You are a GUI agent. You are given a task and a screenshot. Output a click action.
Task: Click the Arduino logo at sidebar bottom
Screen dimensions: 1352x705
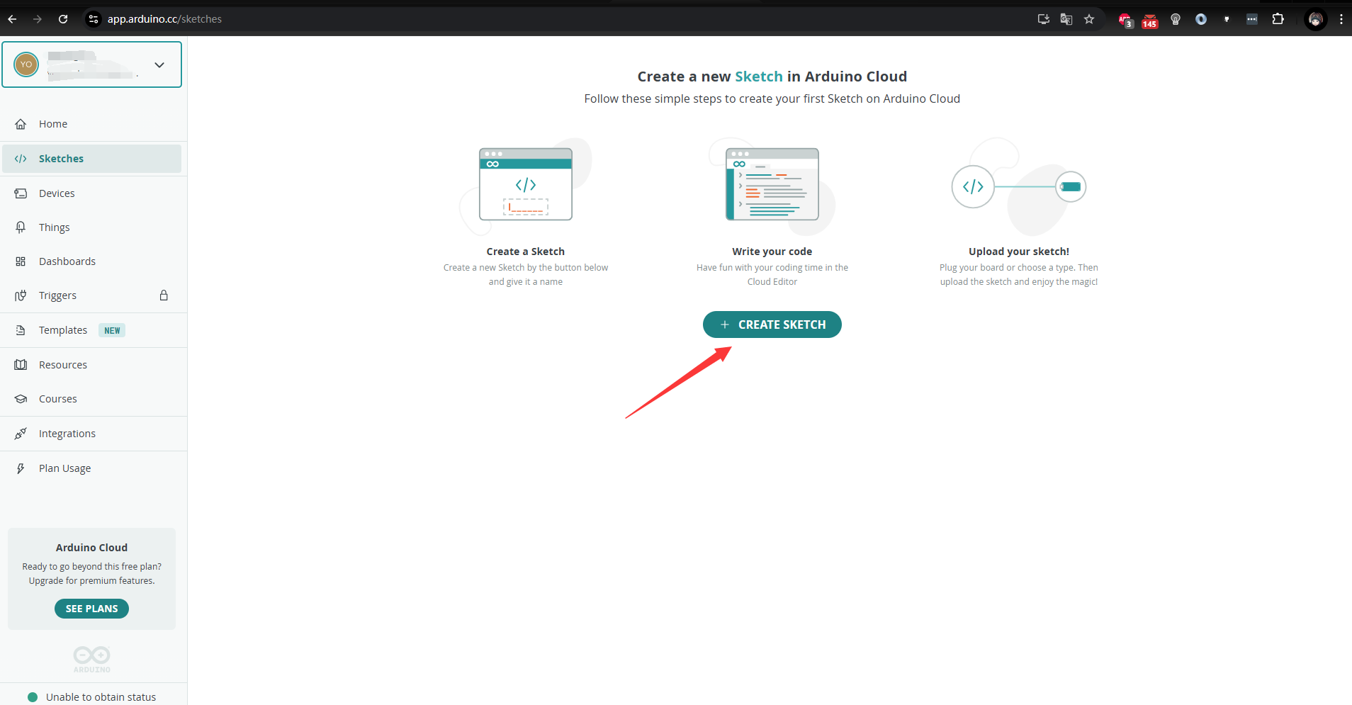[x=92, y=659]
